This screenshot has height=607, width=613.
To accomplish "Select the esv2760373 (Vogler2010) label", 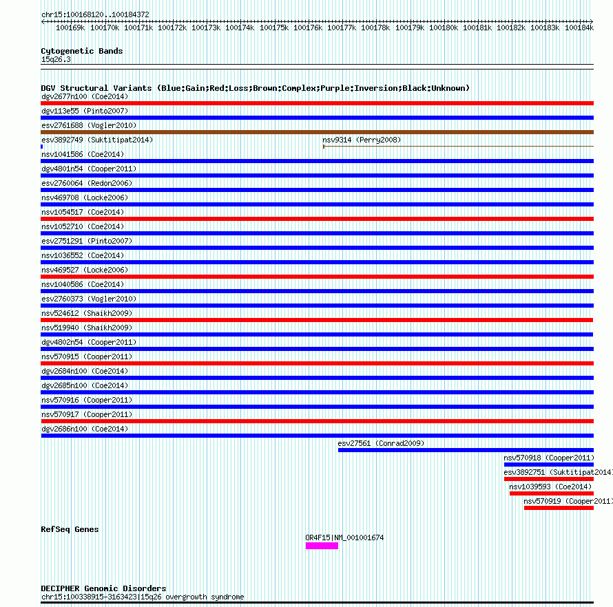I will pyautogui.click(x=89, y=299).
